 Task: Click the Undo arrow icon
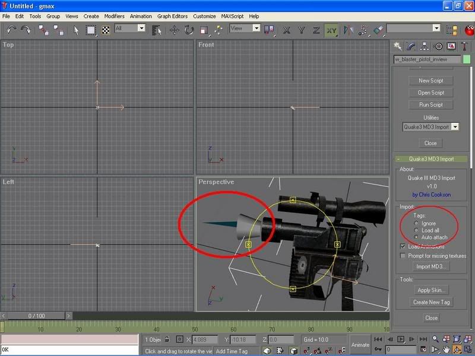[x=11, y=30]
